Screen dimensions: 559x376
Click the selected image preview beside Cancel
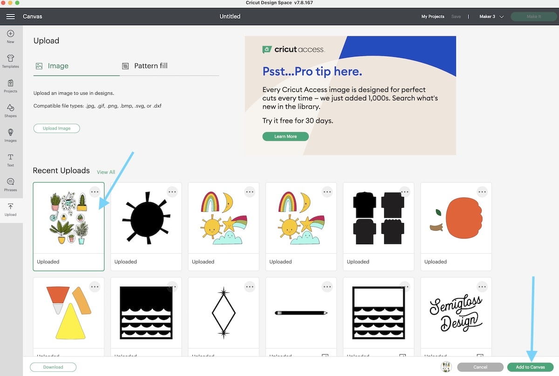(x=446, y=367)
